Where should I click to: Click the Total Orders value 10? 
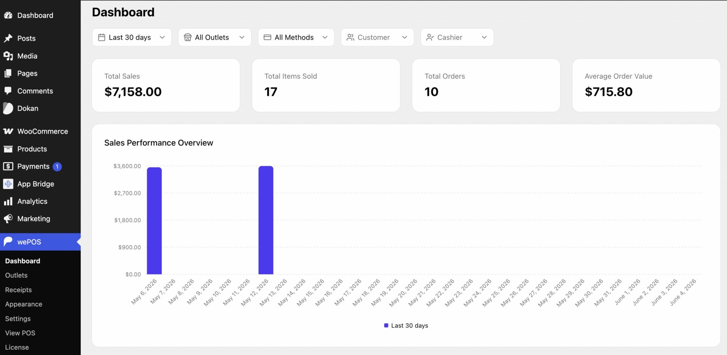click(431, 92)
